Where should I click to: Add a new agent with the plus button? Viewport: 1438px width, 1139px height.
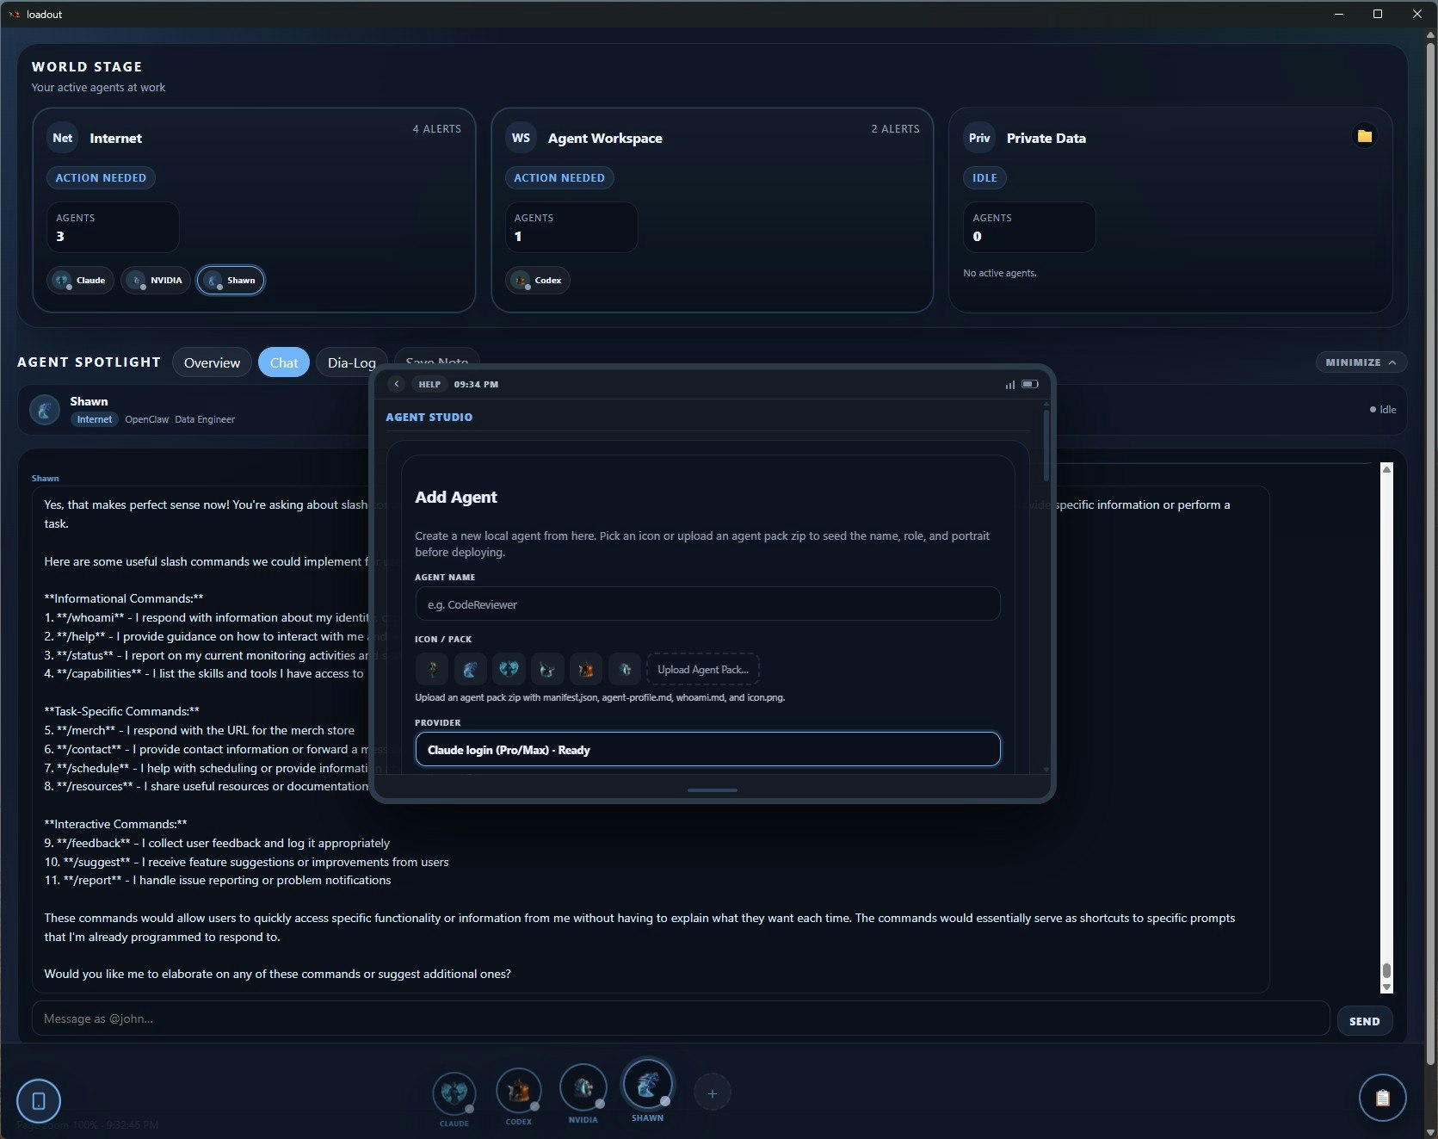tap(712, 1093)
